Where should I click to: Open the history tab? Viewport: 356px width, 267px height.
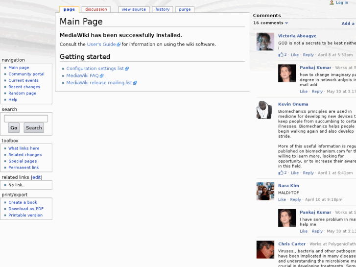163,9
